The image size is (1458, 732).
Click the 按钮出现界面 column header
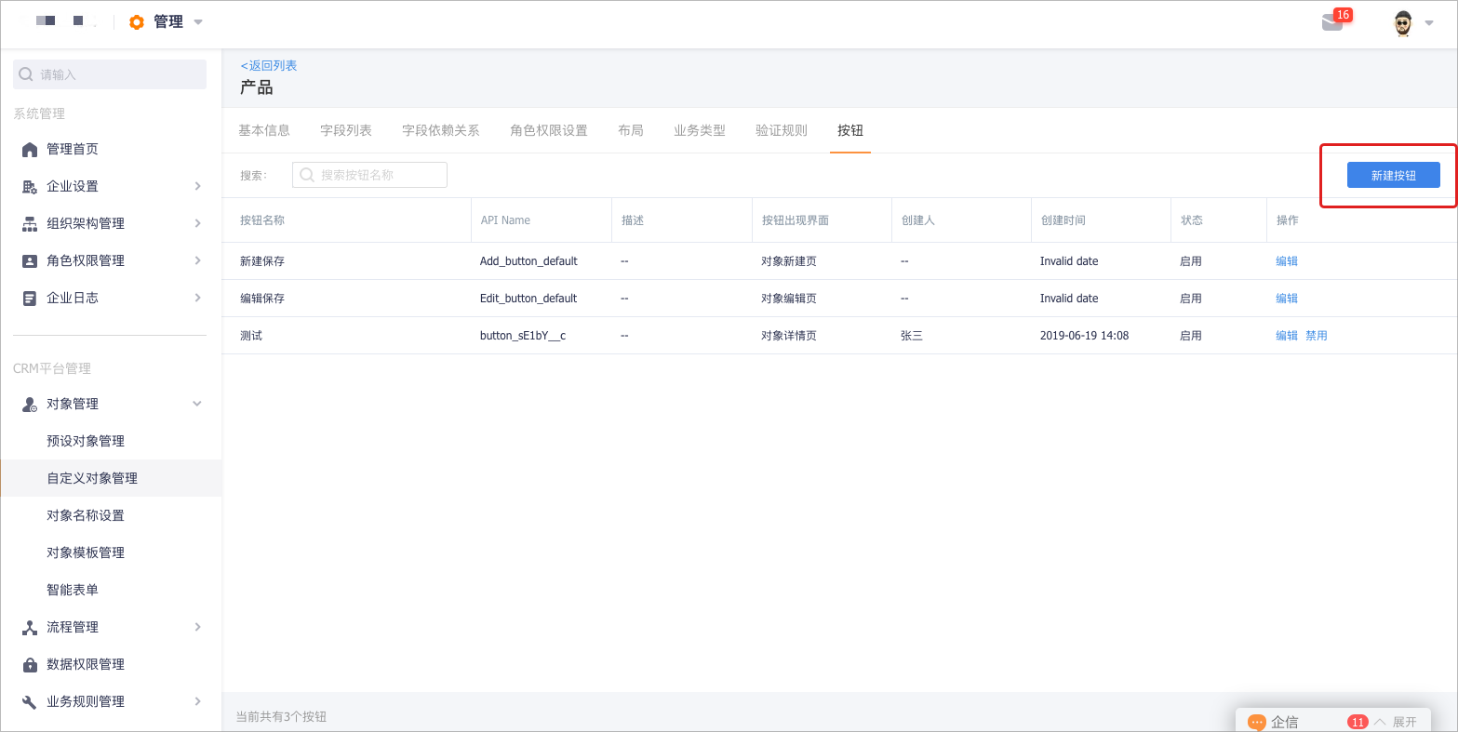796,220
